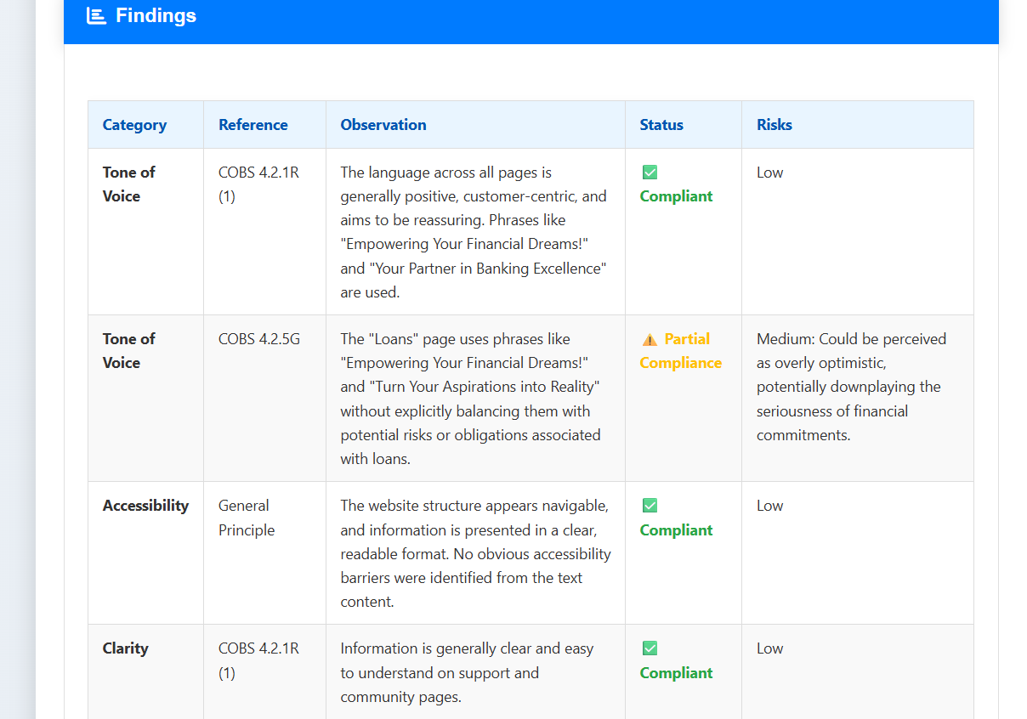The height and width of the screenshot is (719, 1027).
Task: Click the Loans page observation text
Action: pos(470,399)
